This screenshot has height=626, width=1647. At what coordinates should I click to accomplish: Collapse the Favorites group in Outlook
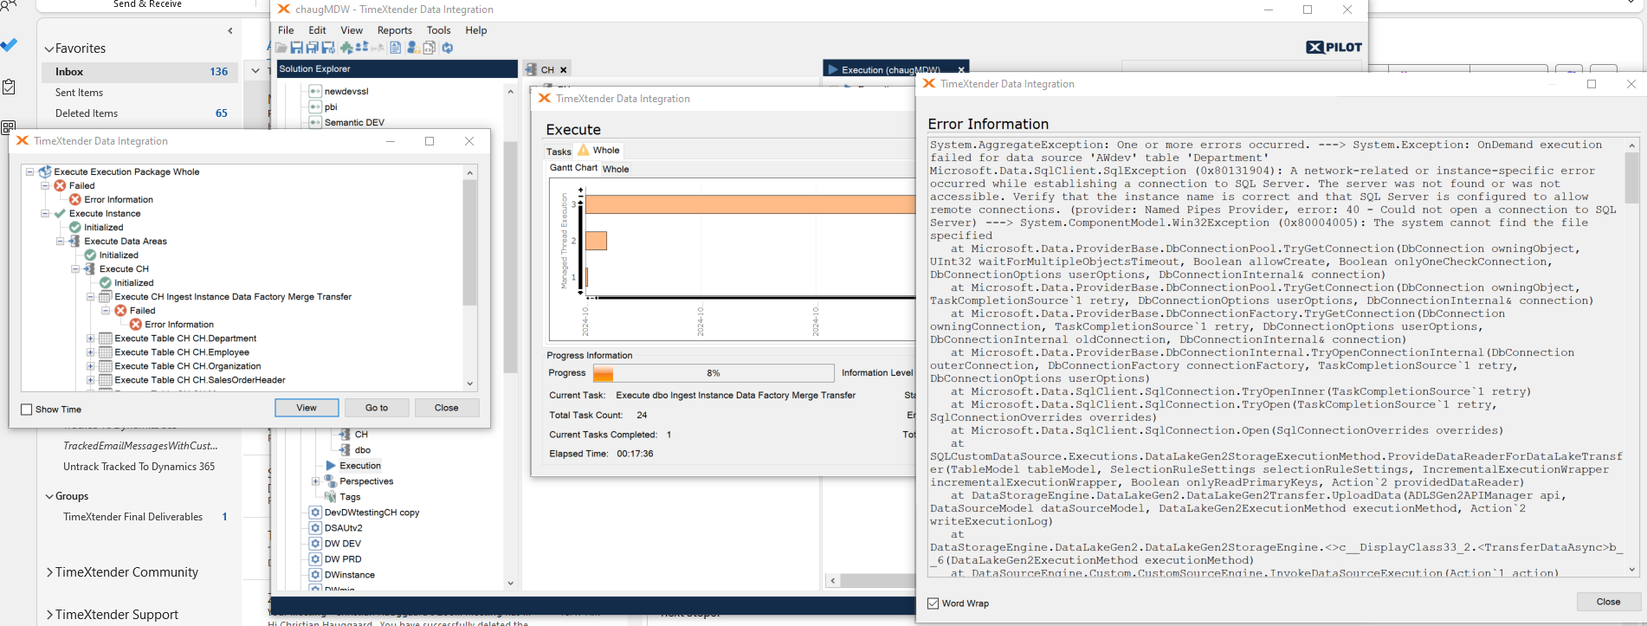click(x=49, y=49)
